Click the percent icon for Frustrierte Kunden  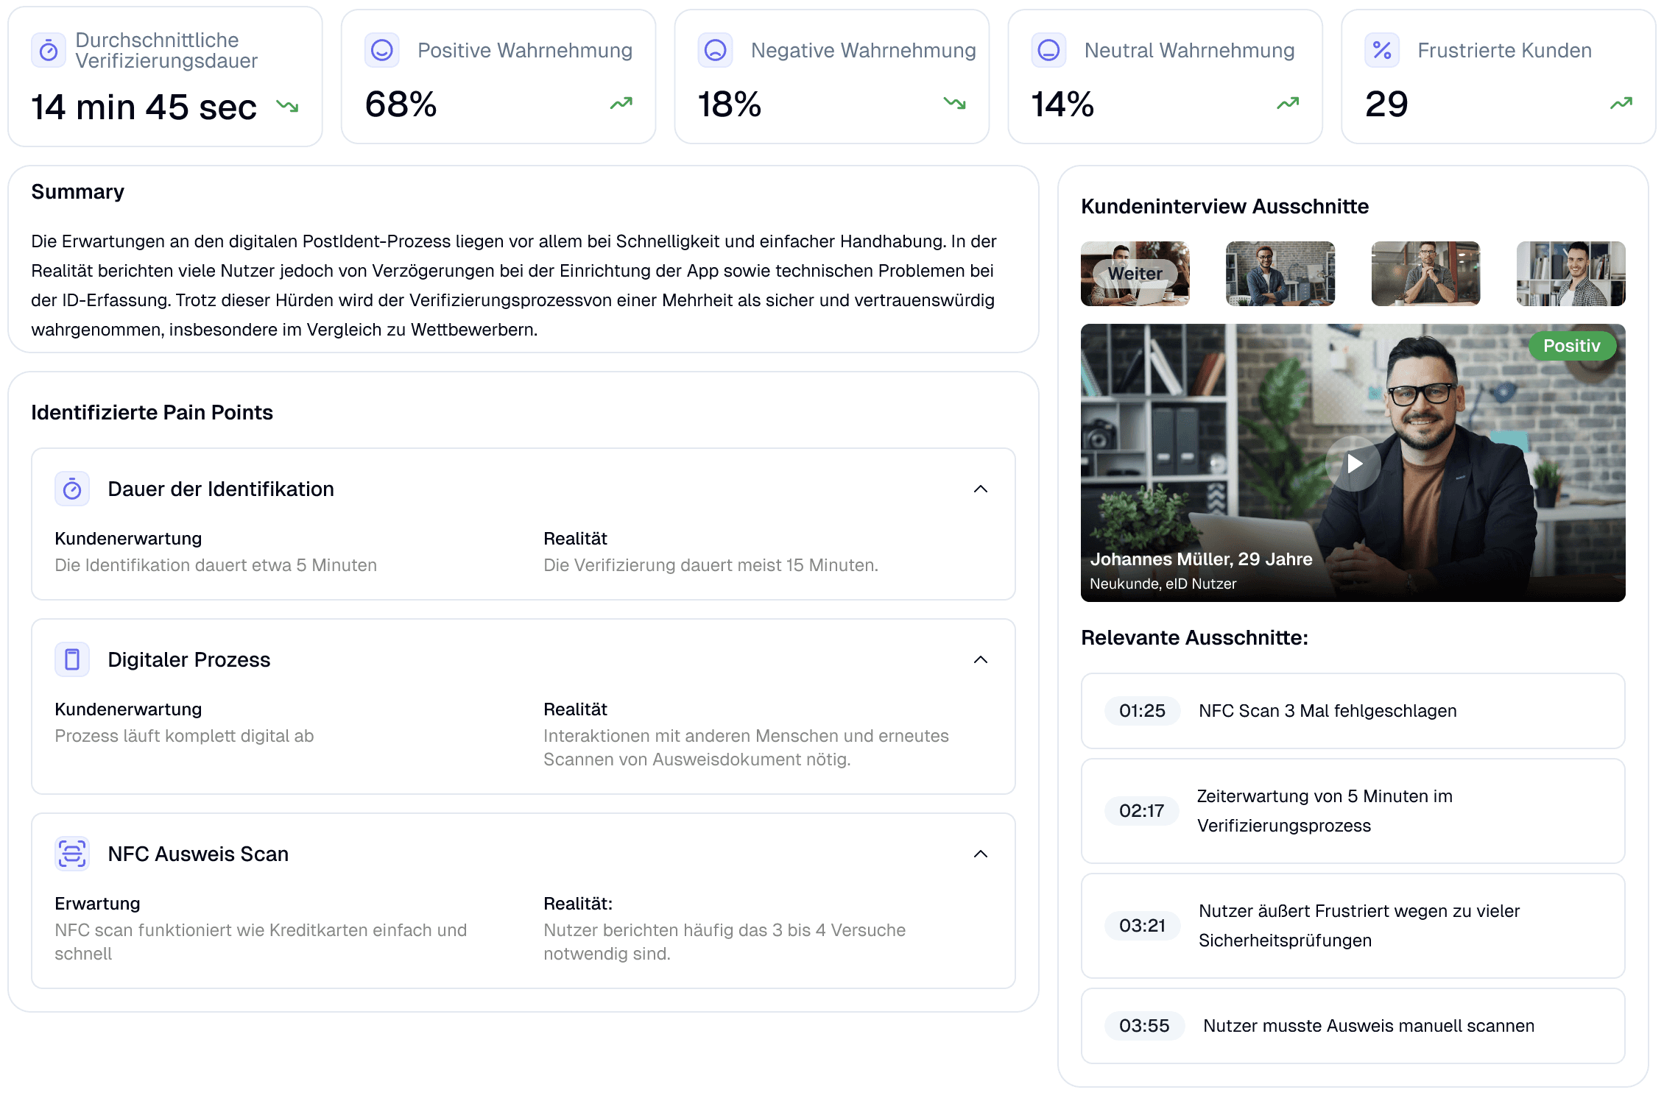(x=1382, y=50)
